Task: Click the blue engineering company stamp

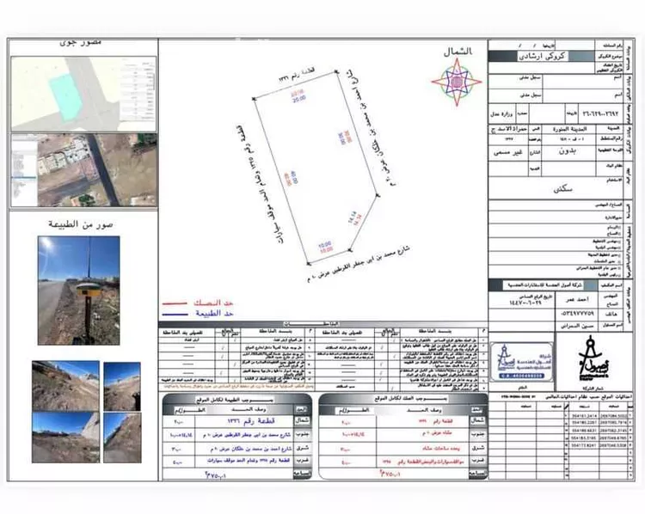Action: [519, 361]
